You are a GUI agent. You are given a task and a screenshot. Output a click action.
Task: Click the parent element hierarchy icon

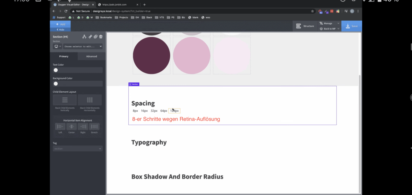pyautogui.click(x=84, y=37)
